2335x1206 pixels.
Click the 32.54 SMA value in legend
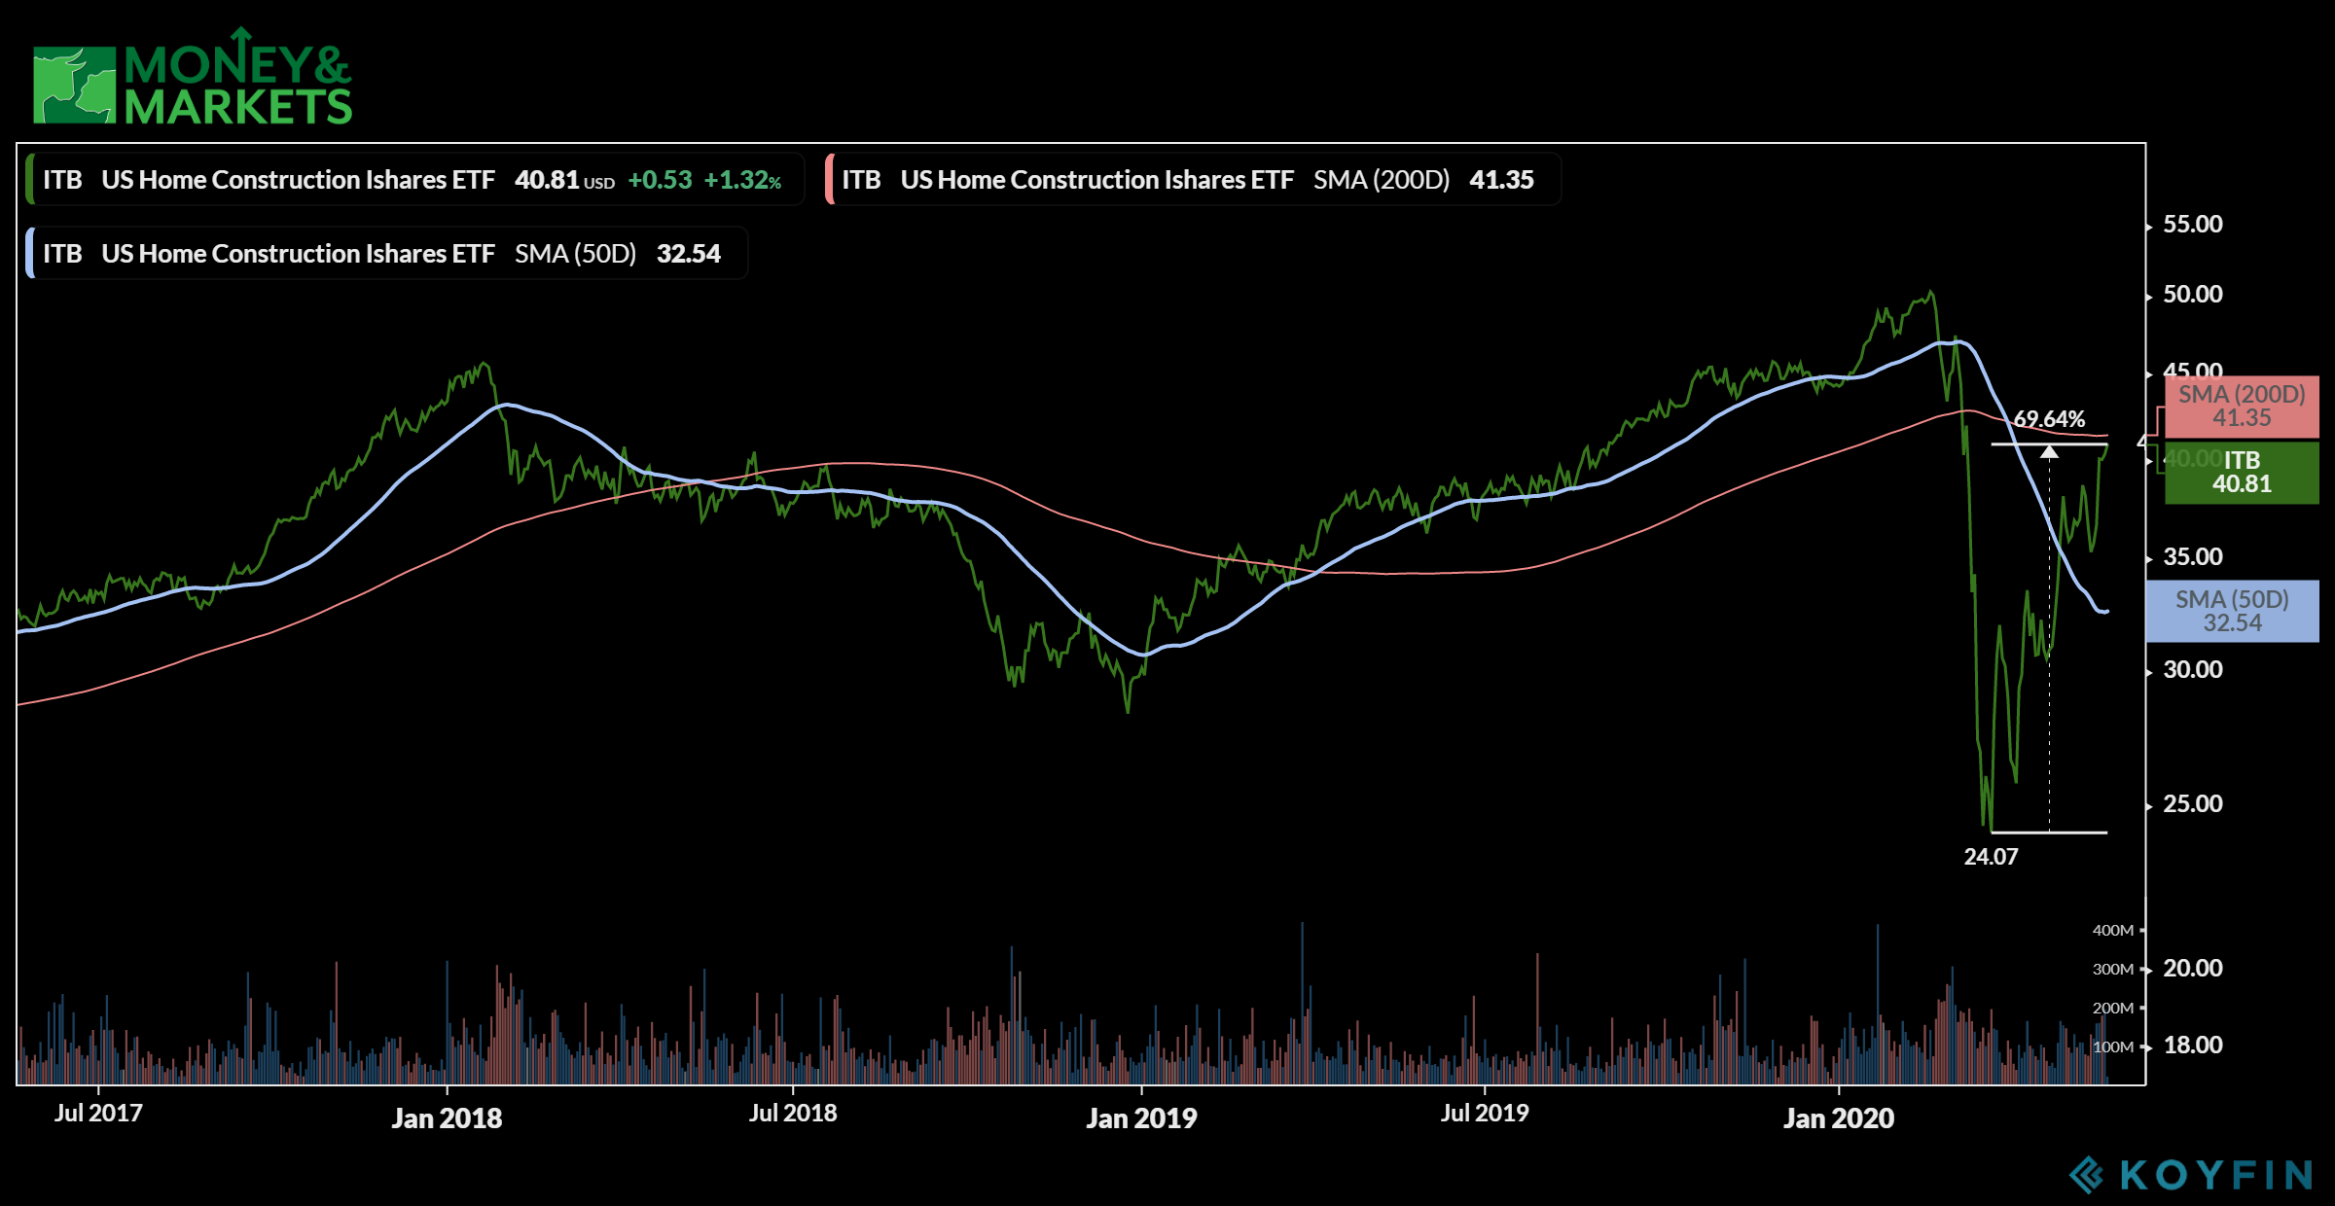(689, 254)
